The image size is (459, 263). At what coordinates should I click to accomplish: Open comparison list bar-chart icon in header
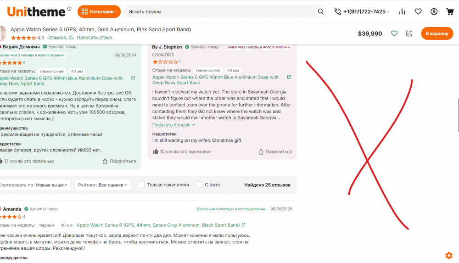[402, 12]
